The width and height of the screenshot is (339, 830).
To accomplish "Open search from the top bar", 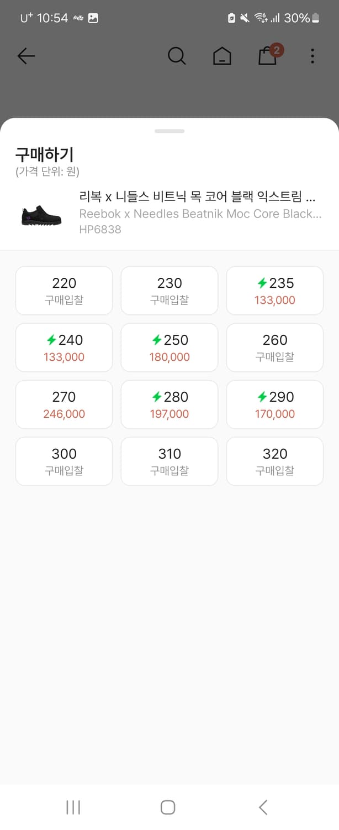I will (x=177, y=56).
